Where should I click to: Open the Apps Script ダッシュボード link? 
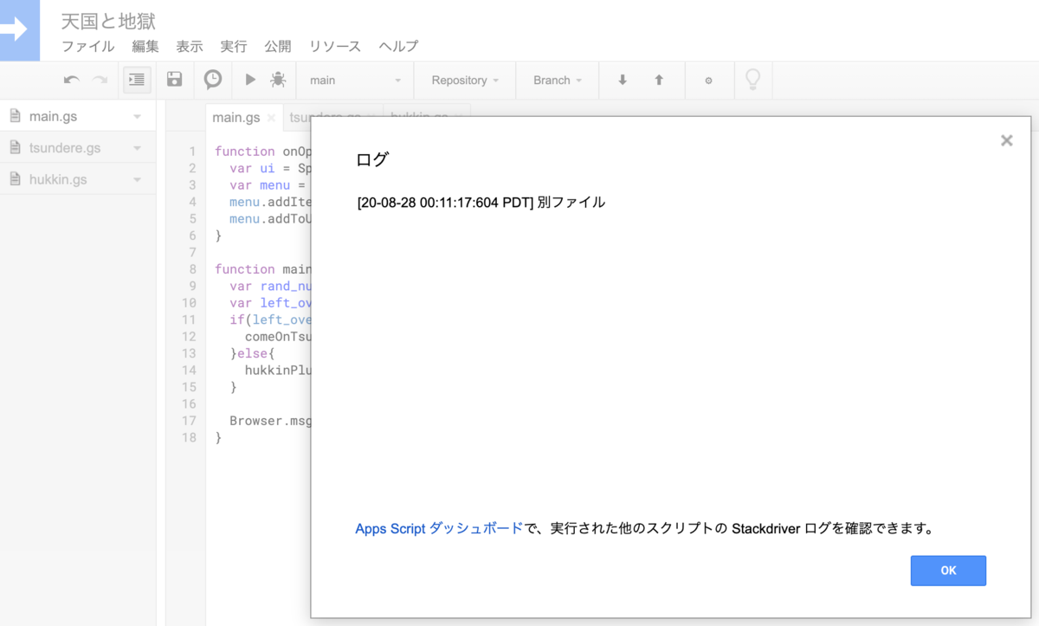[x=439, y=528]
